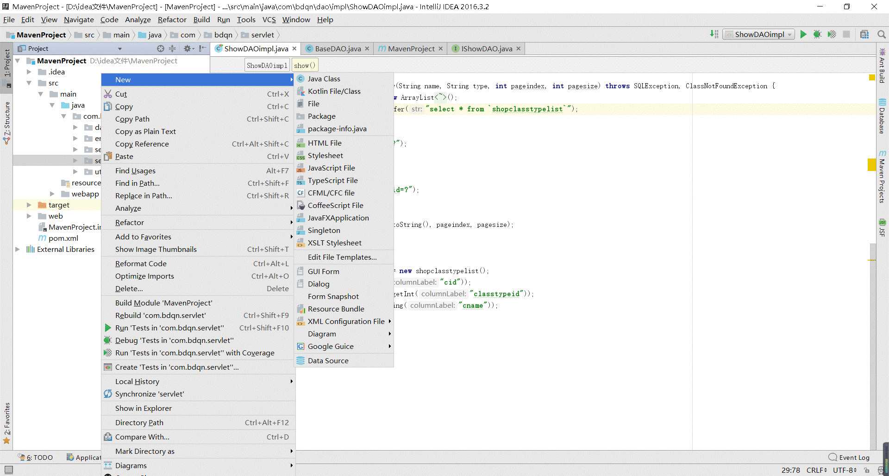Create new Stylesheet
Image resolution: width=889 pixels, height=476 pixels.
(344, 155)
